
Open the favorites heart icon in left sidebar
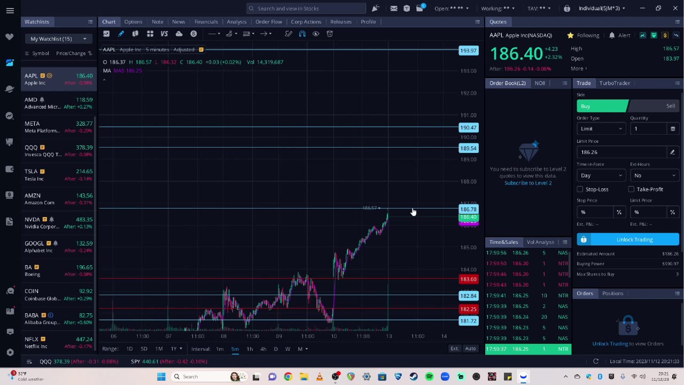(10, 36)
